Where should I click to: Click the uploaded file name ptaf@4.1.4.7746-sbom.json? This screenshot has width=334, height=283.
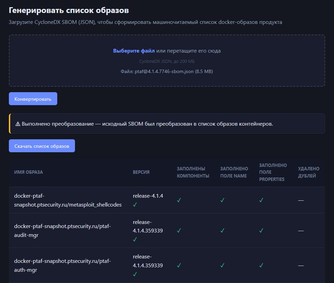164,71
